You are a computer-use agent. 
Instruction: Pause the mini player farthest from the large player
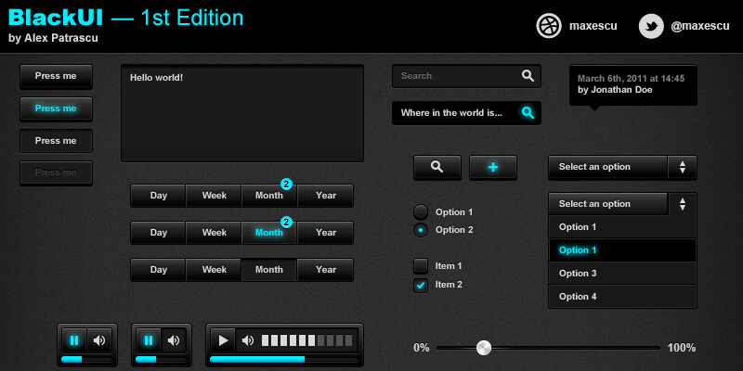point(74,340)
